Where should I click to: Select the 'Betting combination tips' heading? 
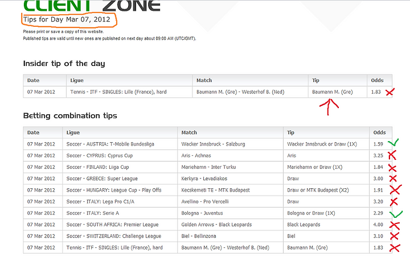[70, 115]
